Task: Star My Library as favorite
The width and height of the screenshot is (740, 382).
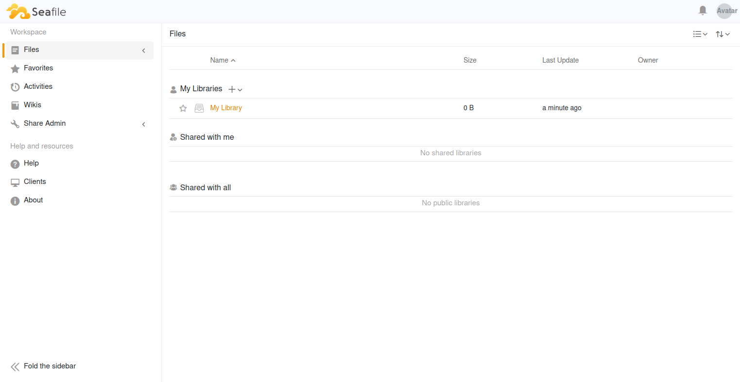Action: click(183, 108)
